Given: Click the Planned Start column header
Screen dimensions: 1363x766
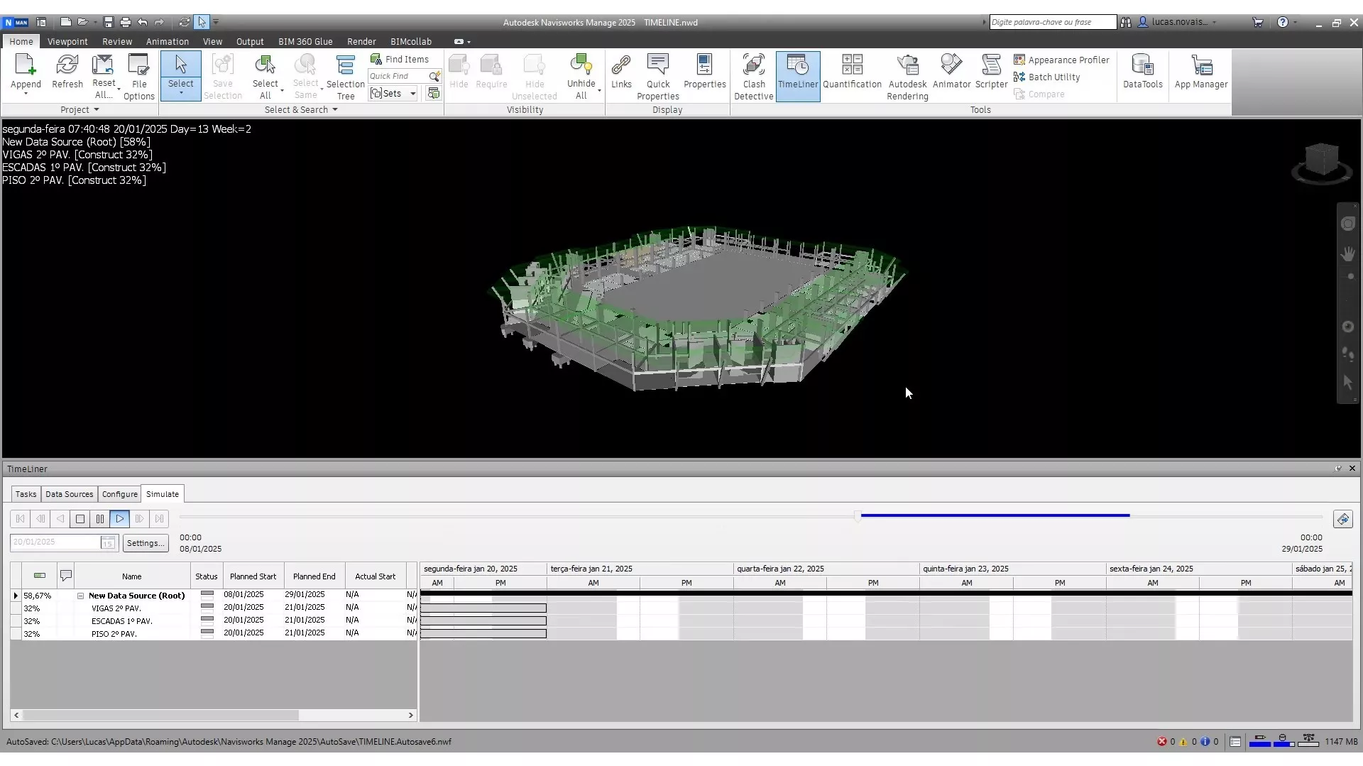Looking at the screenshot, I should 253,576.
